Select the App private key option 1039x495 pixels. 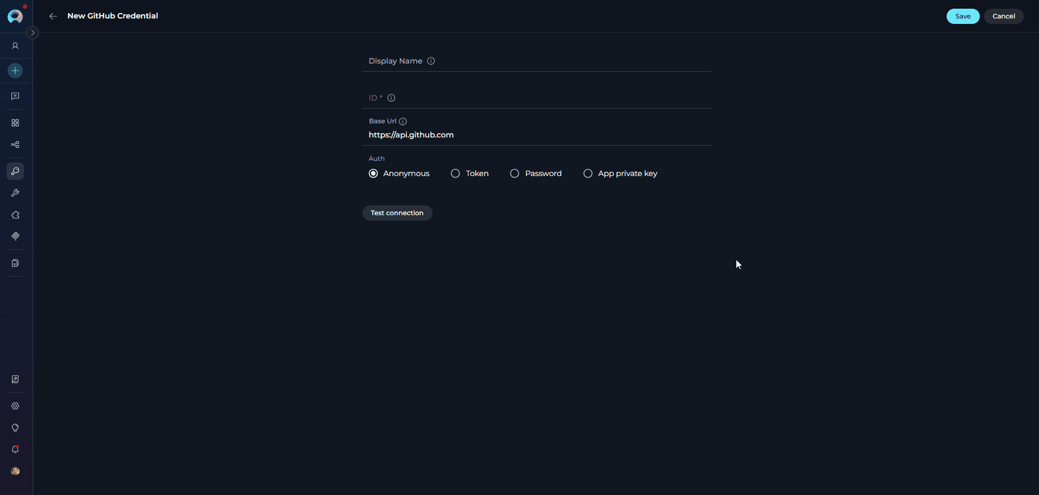pos(620,173)
